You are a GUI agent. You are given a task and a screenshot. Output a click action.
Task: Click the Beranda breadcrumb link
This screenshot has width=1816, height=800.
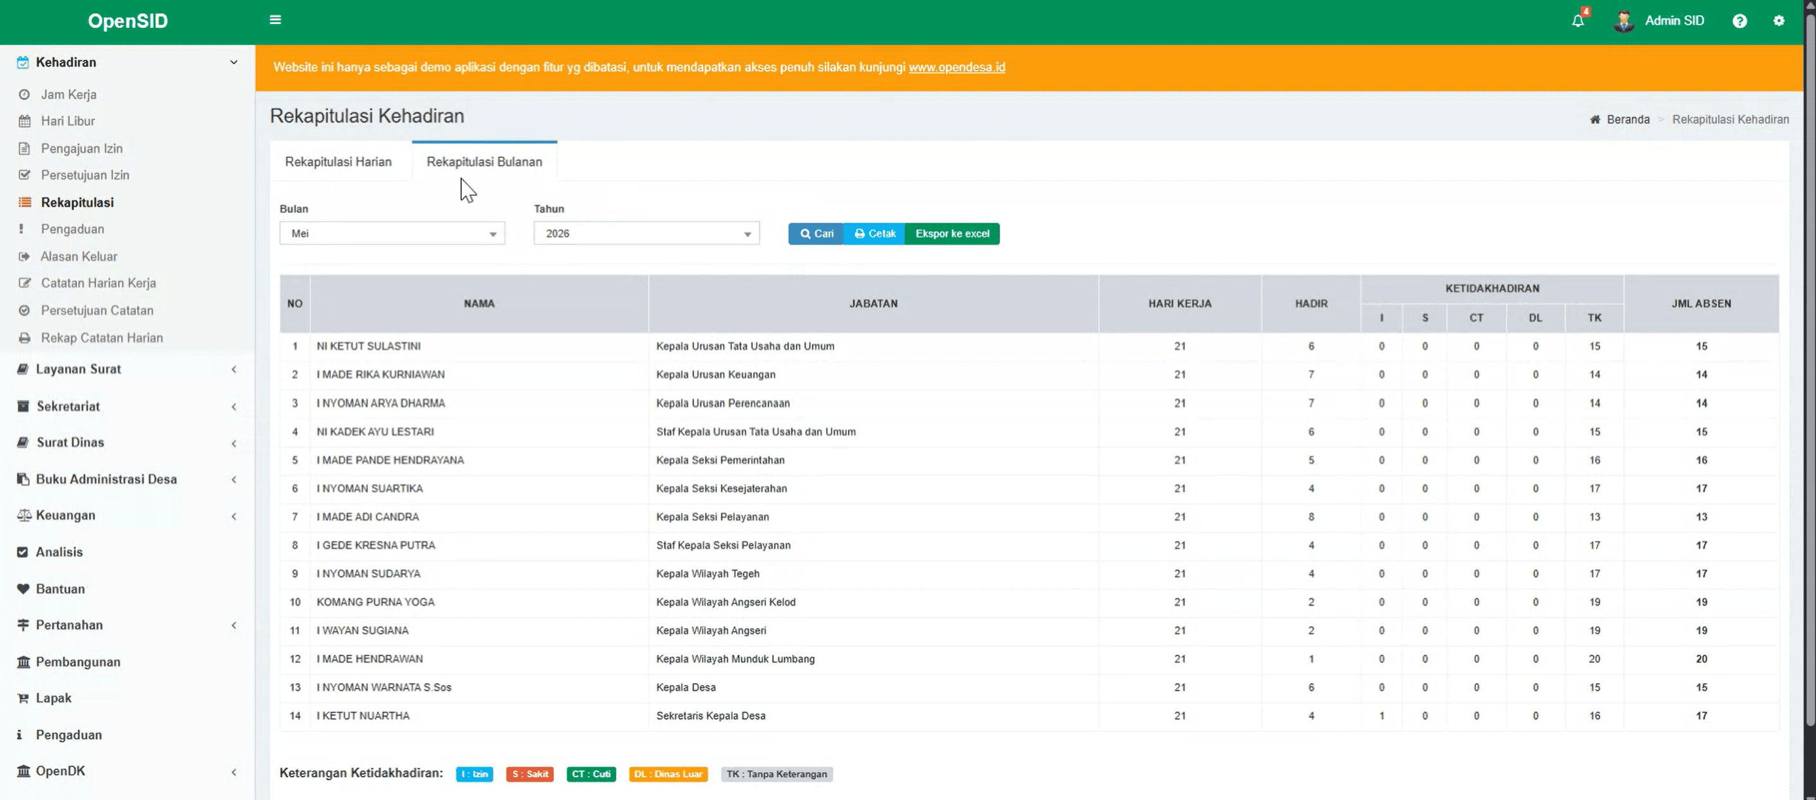click(x=1628, y=119)
